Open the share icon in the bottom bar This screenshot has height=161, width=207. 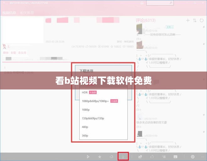click(140, 157)
